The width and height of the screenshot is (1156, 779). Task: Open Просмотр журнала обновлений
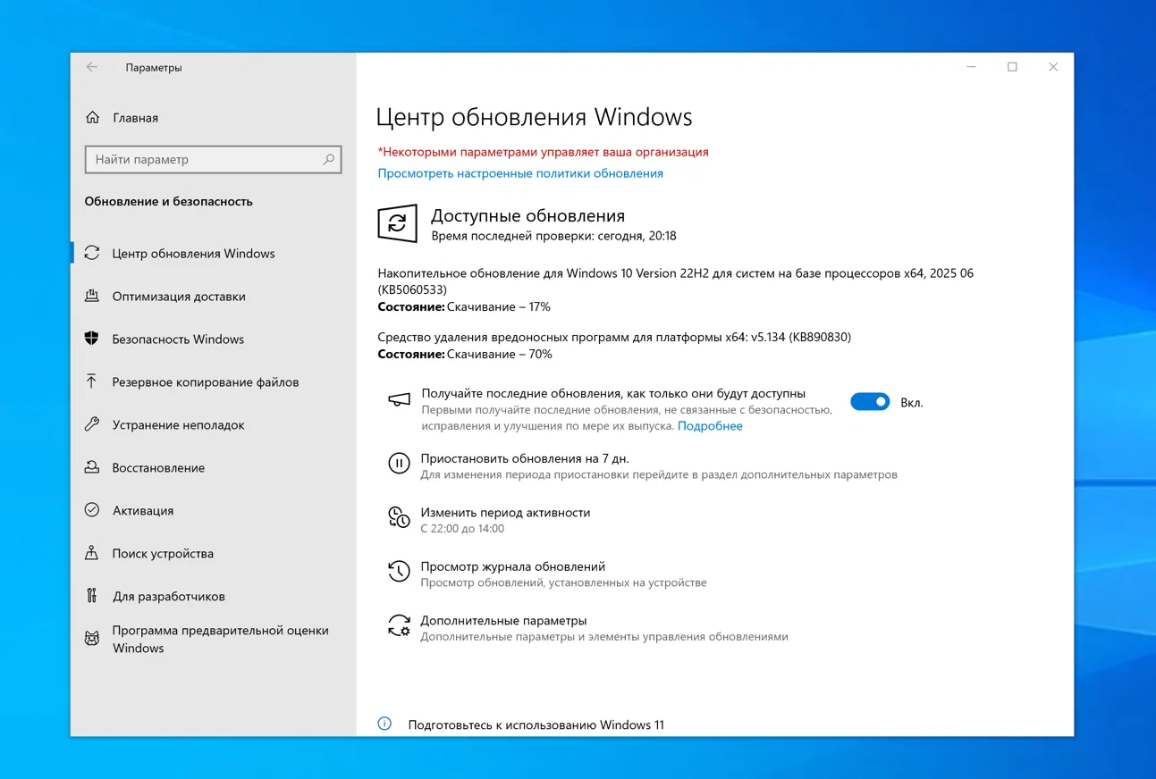(513, 566)
